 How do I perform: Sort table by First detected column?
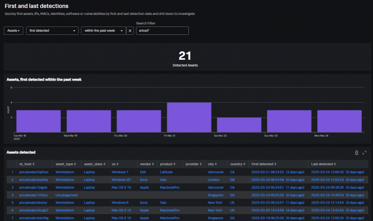coord(263,164)
